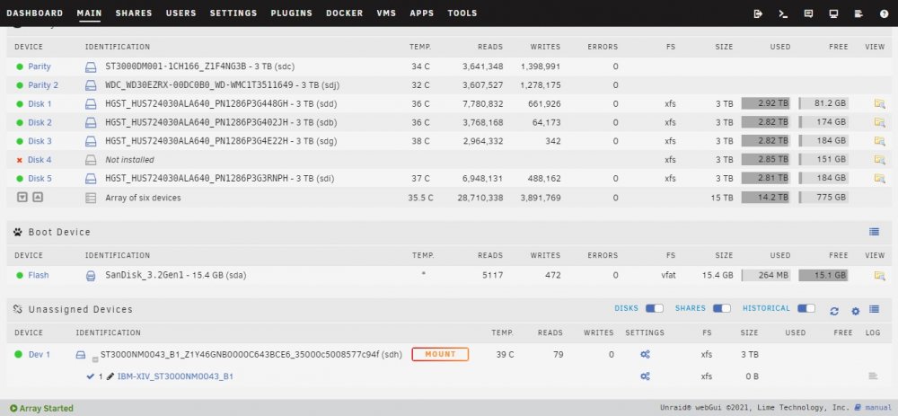Image resolution: width=898 pixels, height=416 pixels.
Task: Open the PLUGINS tab
Action: tap(292, 13)
